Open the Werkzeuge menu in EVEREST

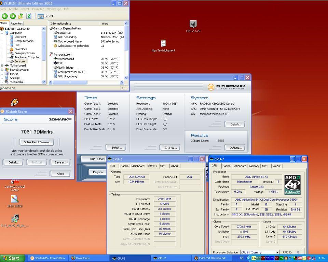(x=54, y=9)
